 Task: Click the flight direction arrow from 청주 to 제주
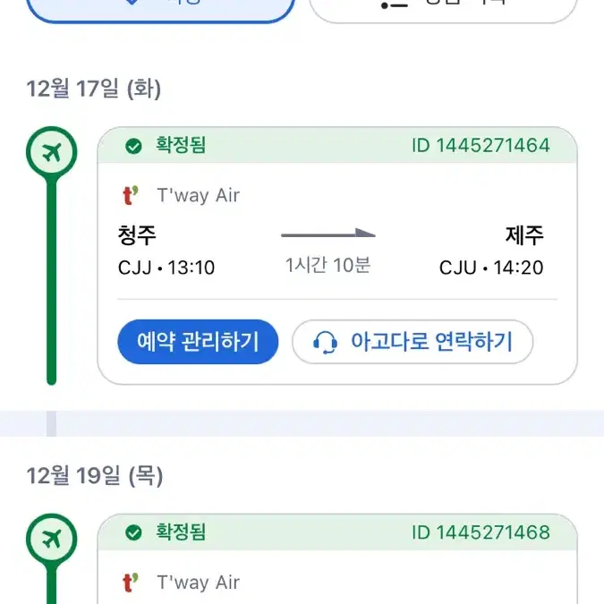pos(328,234)
